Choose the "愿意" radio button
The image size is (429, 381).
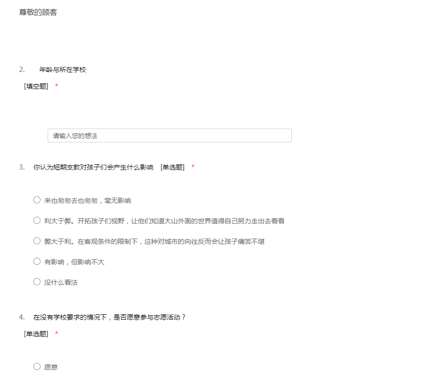(37, 367)
